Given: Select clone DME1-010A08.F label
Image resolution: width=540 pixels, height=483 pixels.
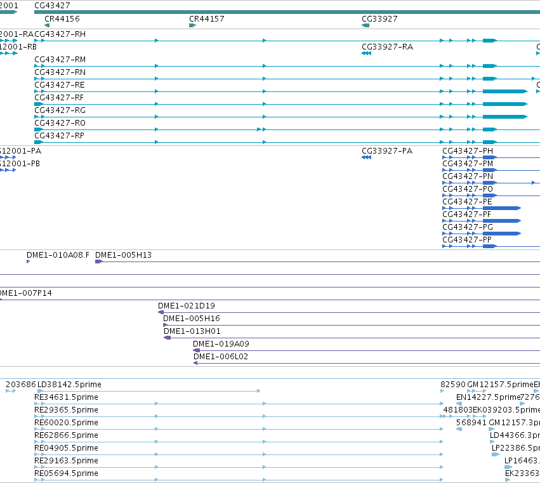Looking at the screenshot, I should pyautogui.click(x=58, y=255).
